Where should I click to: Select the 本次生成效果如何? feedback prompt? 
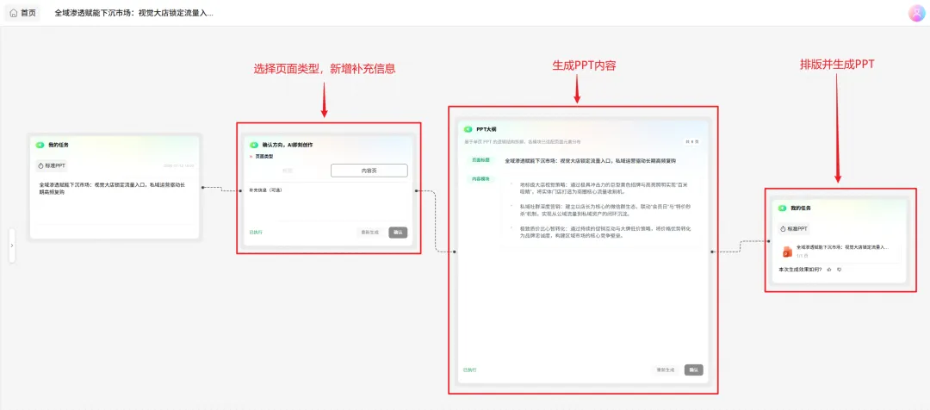801,270
